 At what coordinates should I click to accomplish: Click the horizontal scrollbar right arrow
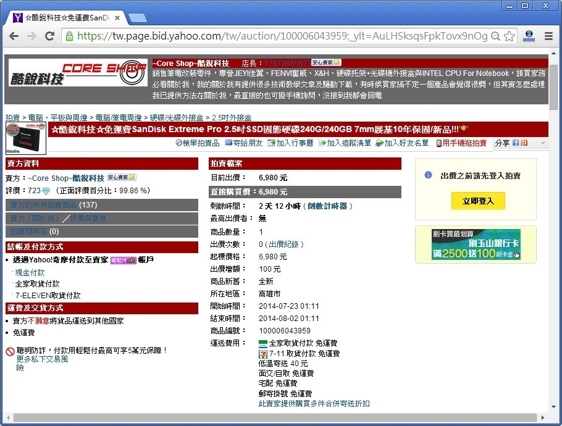[543, 417]
